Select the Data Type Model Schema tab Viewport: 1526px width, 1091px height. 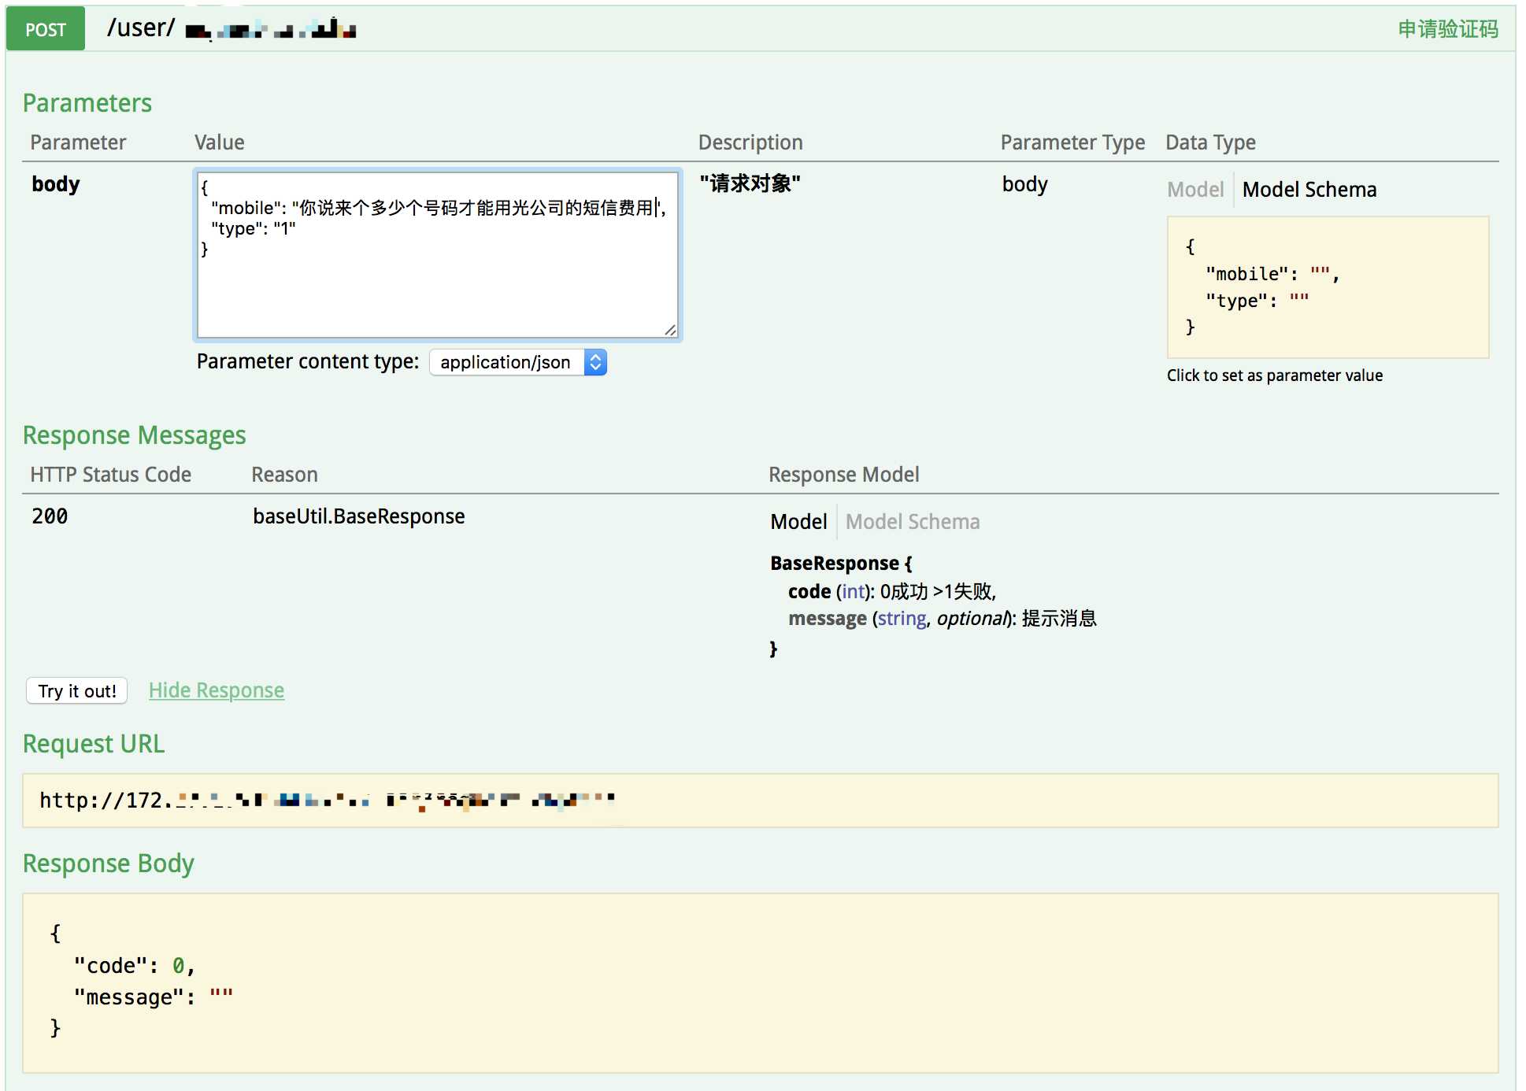click(1309, 190)
